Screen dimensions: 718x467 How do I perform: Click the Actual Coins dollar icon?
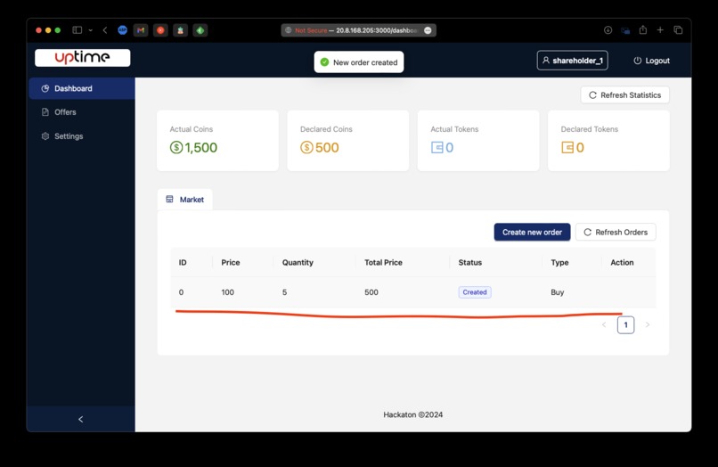point(176,148)
